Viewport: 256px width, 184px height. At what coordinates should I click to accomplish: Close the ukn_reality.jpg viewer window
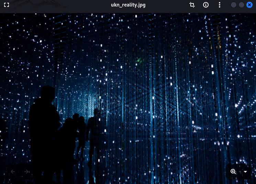point(249,5)
